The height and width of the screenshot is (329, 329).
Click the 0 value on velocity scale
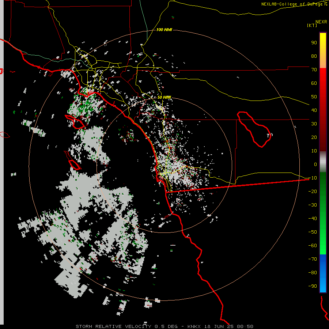315,164
